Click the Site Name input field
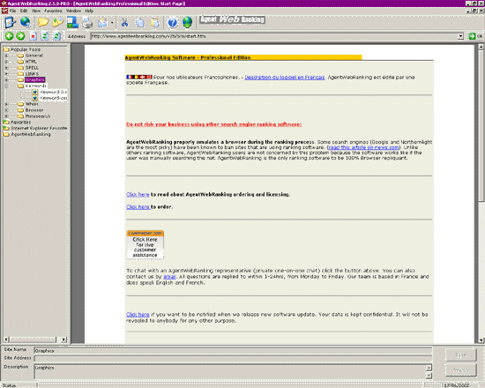The height and width of the screenshot is (388, 485). (233, 351)
